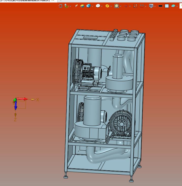Expand the monitor display icon dropdown

click(x=155, y=6)
